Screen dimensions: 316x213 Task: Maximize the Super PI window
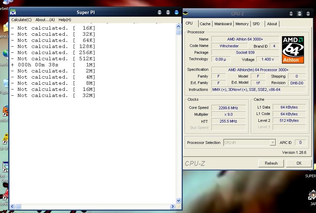168,12
